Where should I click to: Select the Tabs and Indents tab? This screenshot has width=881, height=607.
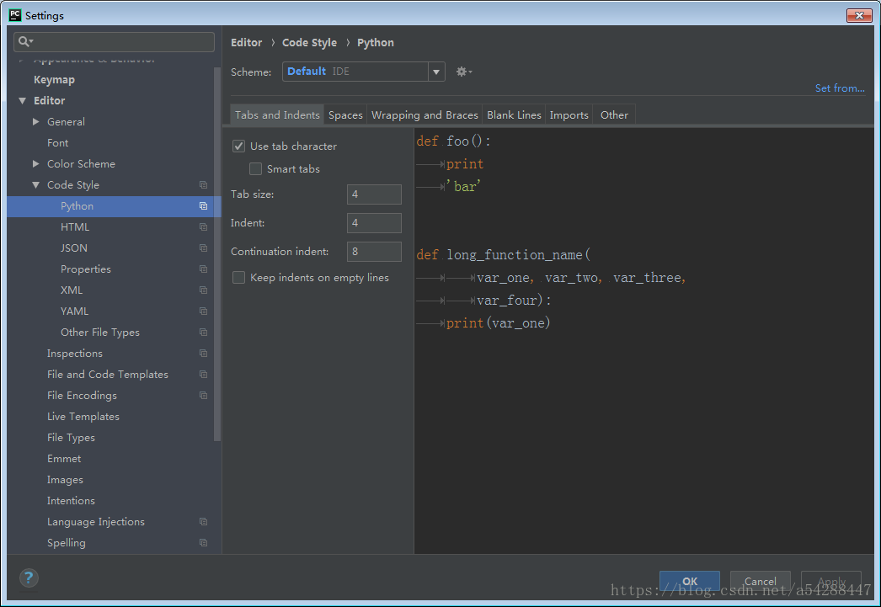pos(277,115)
